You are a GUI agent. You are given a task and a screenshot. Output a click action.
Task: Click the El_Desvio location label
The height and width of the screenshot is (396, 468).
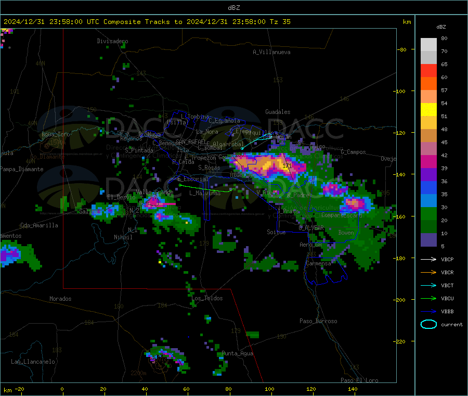[121, 197]
